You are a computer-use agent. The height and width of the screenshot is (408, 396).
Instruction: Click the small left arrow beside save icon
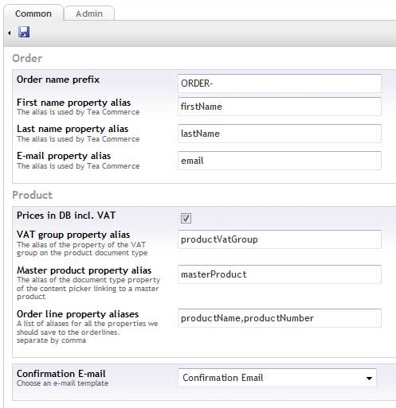(x=10, y=33)
